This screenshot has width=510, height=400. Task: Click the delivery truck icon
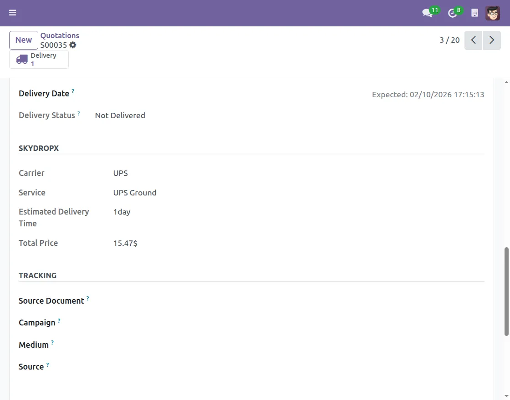coord(21,59)
